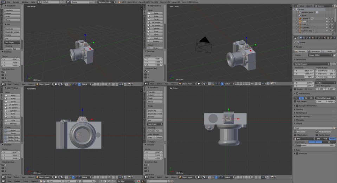Image resolution: width=337 pixels, height=183 pixels.
Task: Open the Display Image Editor dropdown
Action: pos(320,55)
